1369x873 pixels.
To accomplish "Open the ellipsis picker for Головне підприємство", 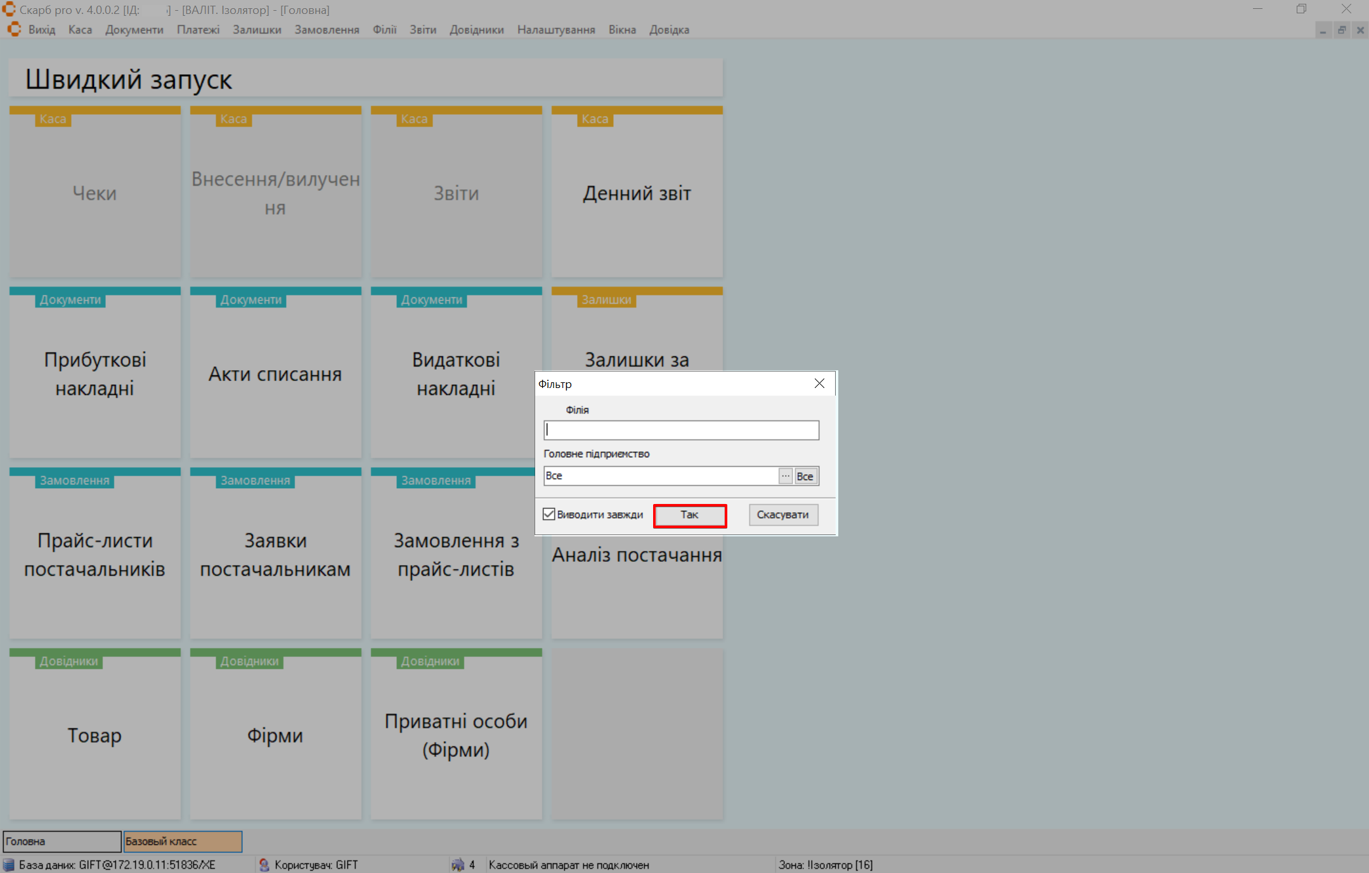I will tap(786, 475).
